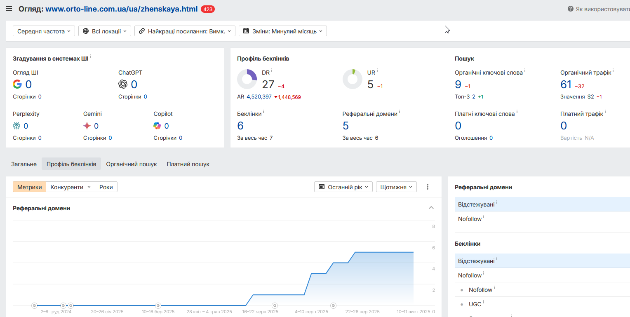Click the AR value 4,520,397

(259, 97)
